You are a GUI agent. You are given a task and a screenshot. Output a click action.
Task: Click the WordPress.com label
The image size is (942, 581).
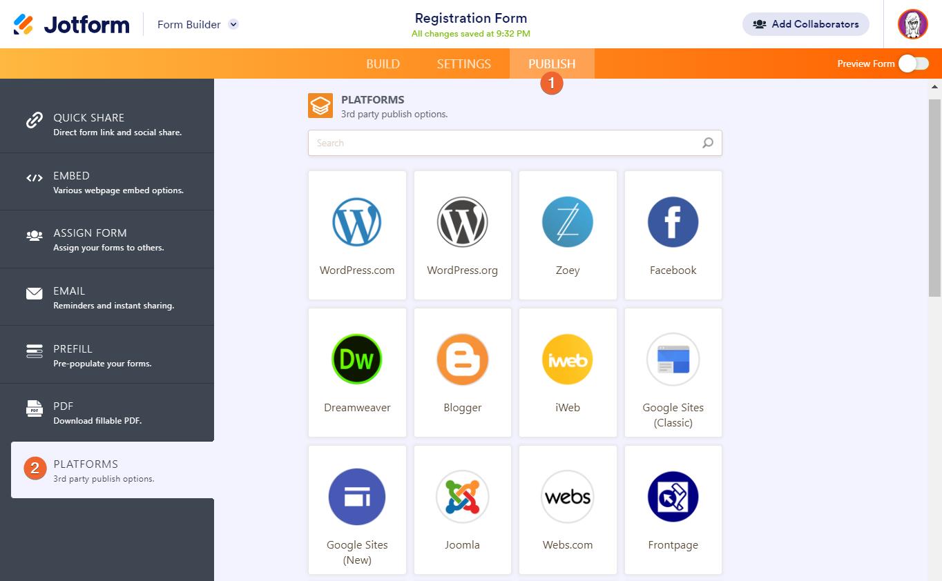(x=357, y=270)
